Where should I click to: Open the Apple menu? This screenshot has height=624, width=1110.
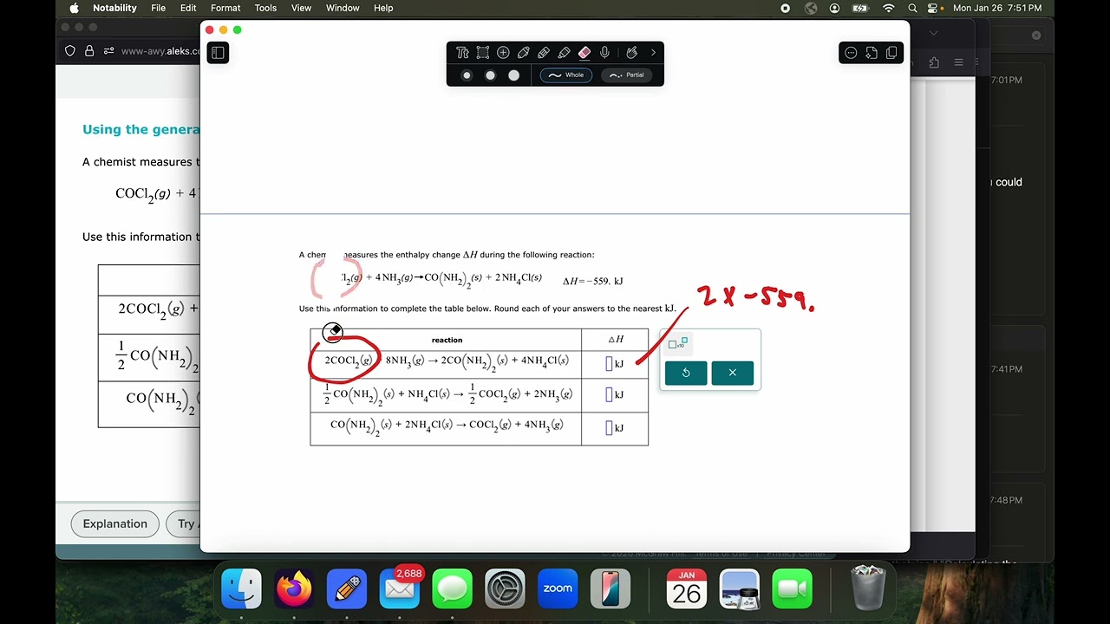pos(74,8)
